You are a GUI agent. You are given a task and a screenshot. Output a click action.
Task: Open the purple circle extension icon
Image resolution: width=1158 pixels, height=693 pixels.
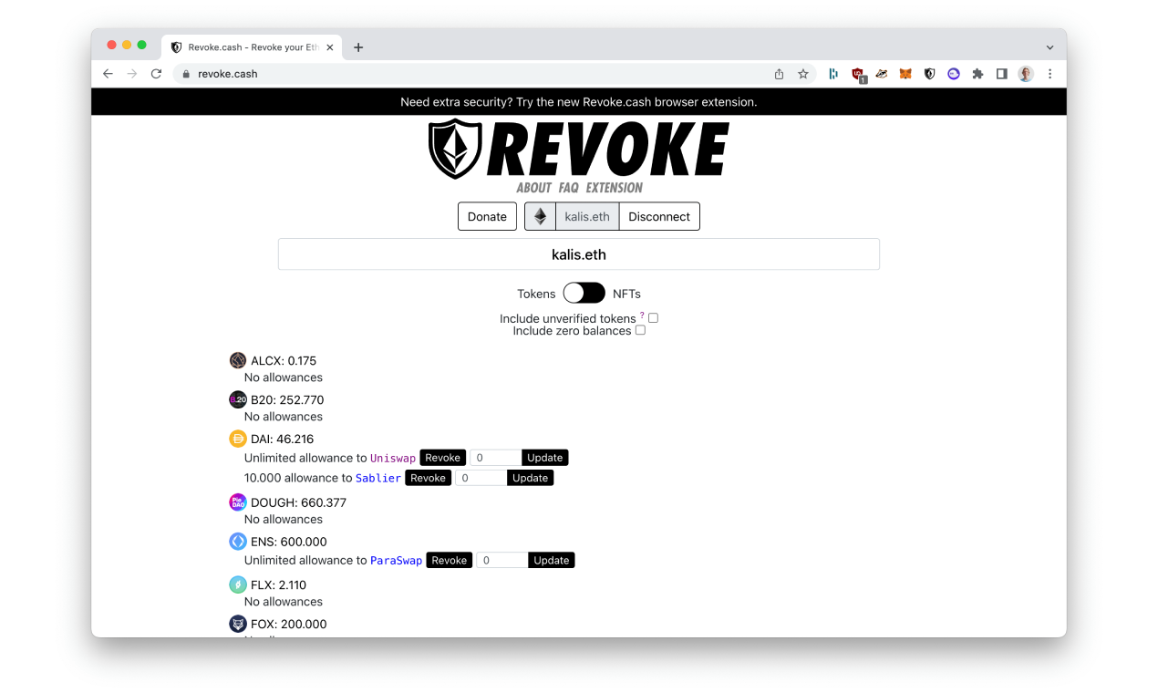coord(954,74)
